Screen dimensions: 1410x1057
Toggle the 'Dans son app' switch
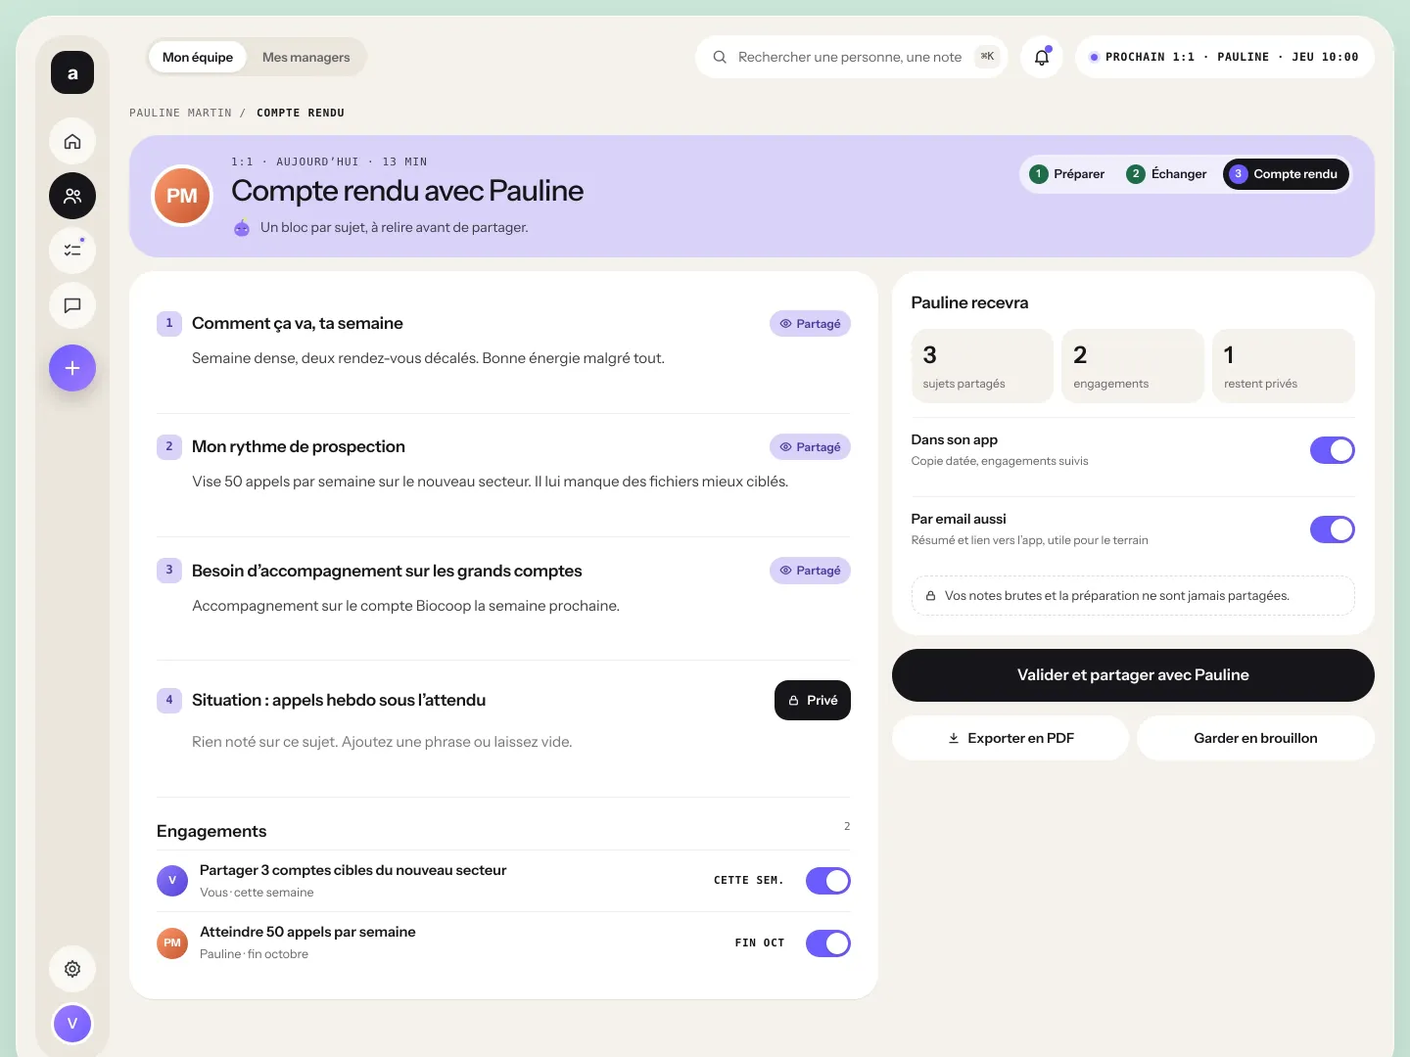point(1333,450)
